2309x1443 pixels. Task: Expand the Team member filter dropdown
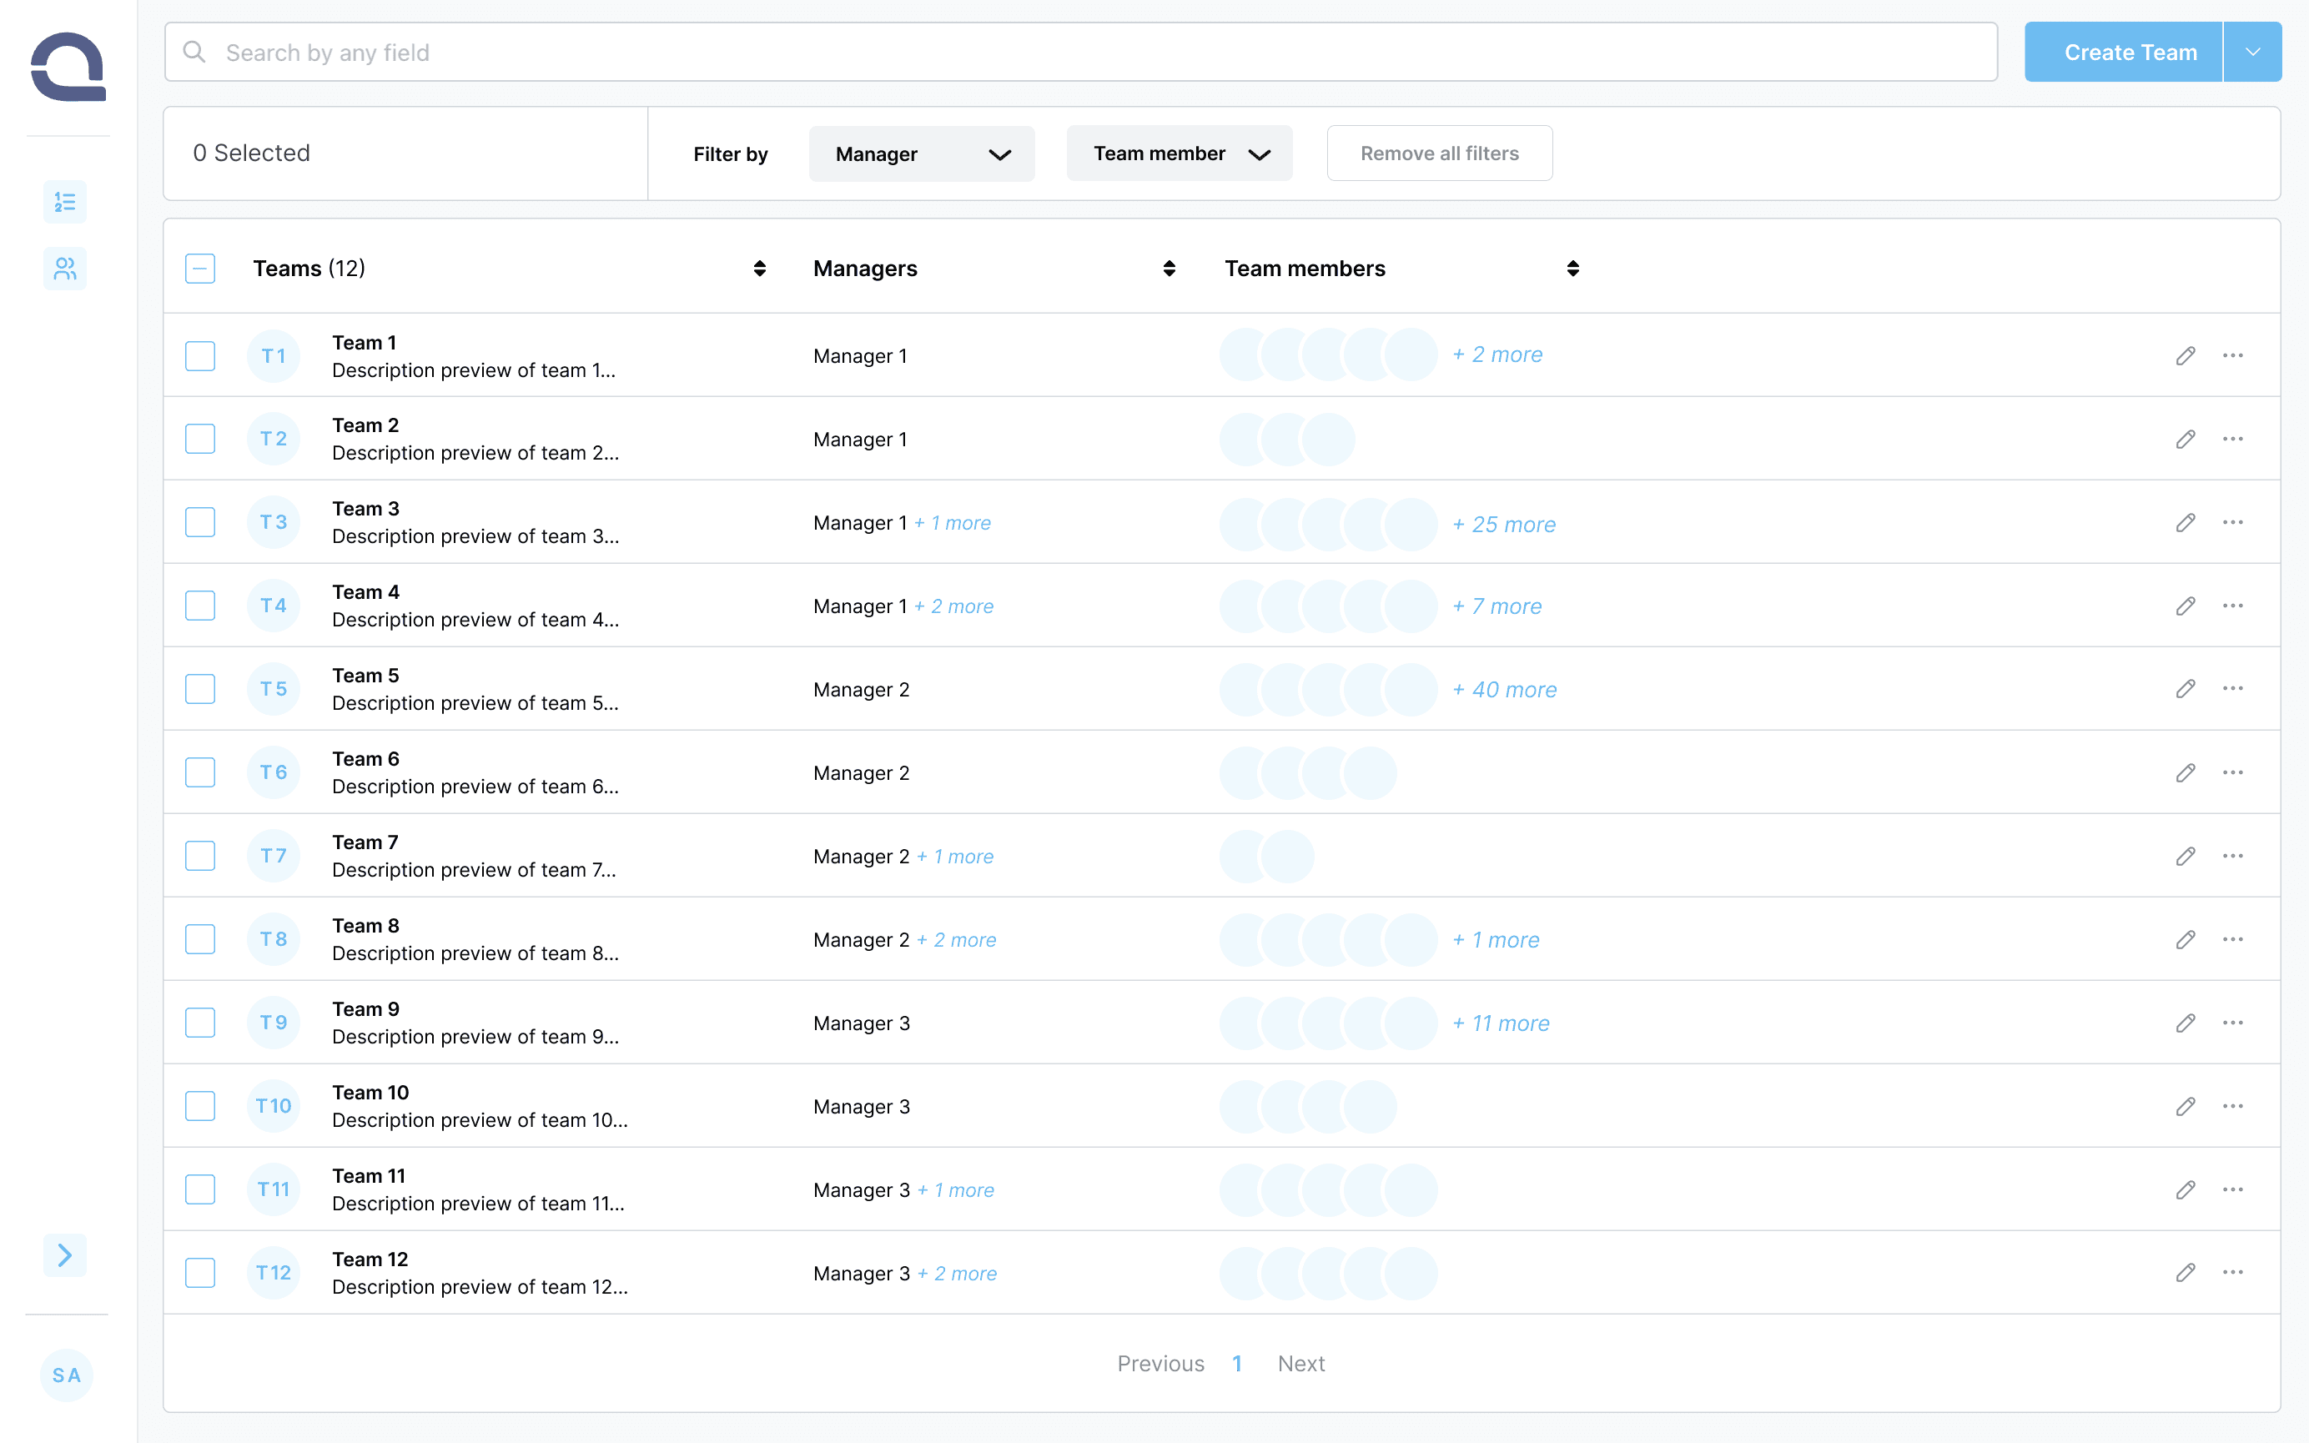tap(1180, 153)
